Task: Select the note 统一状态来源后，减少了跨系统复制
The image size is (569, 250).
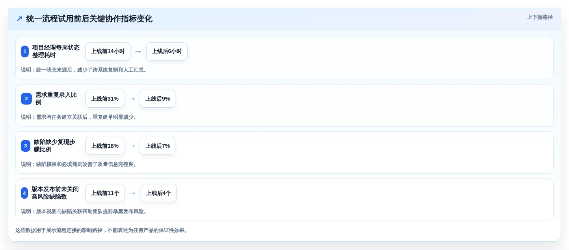Action: point(85,70)
